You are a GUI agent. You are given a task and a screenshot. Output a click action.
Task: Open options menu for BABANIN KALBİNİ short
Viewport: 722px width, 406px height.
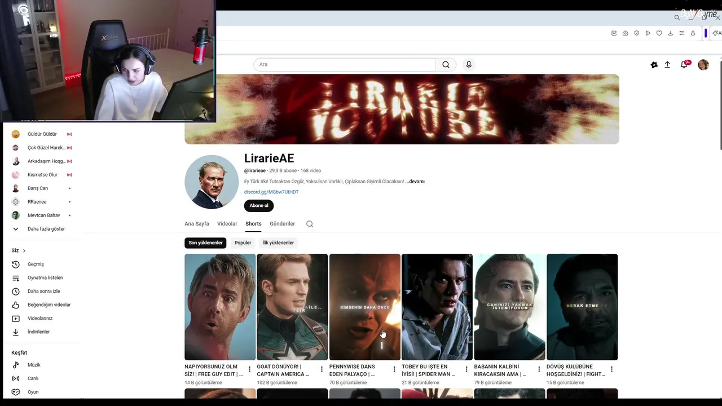click(x=539, y=369)
